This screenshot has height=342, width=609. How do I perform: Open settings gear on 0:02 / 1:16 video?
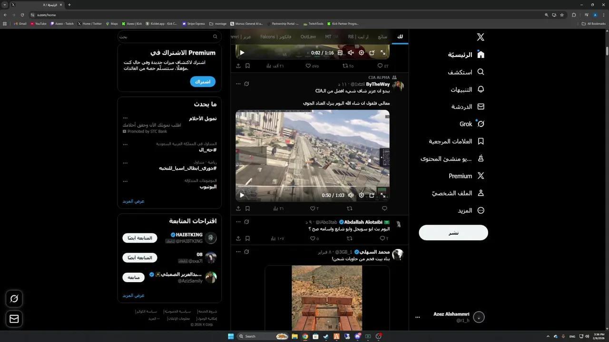tap(361, 53)
